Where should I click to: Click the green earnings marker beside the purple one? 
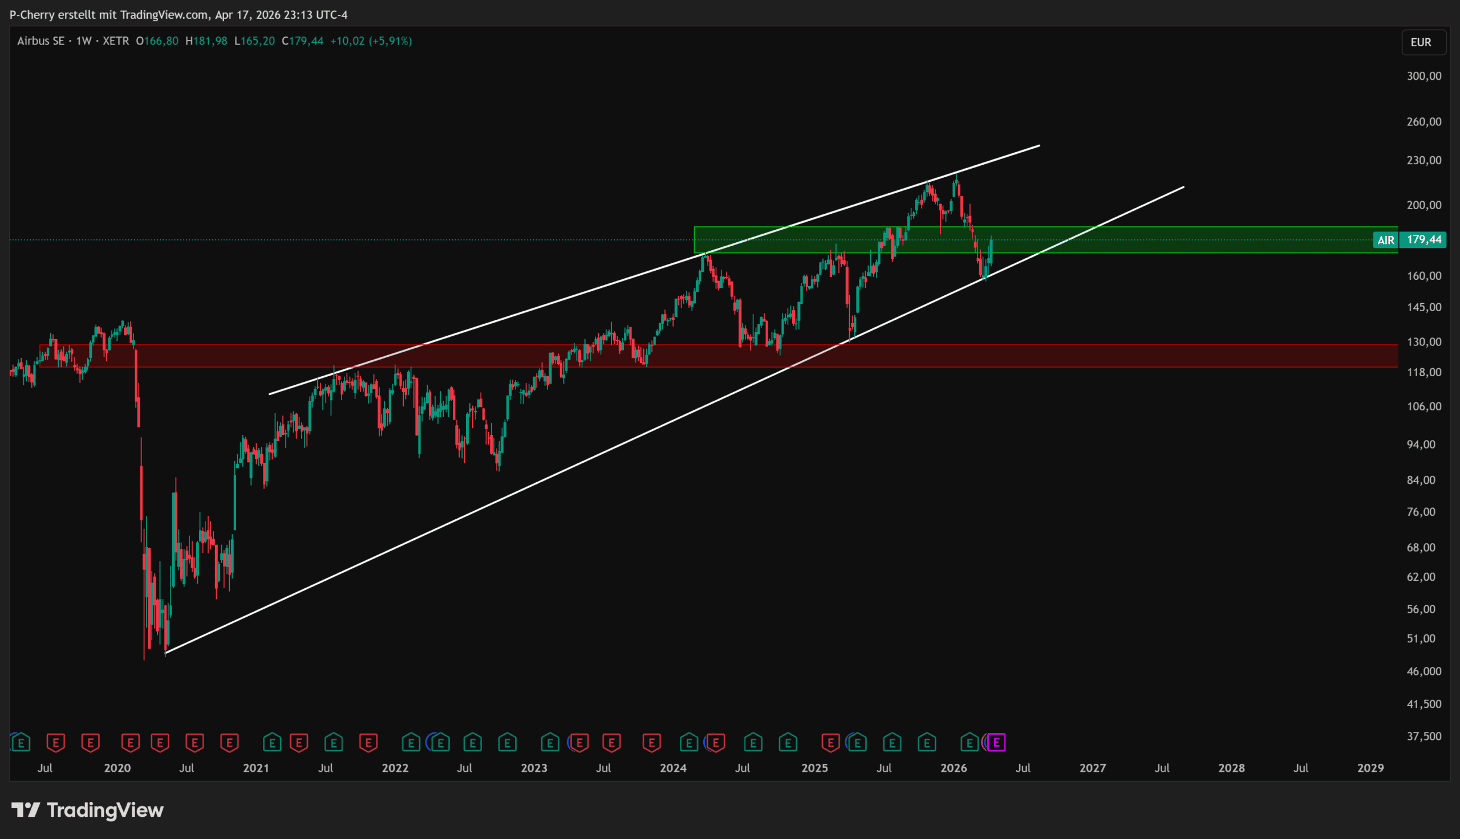point(970,743)
